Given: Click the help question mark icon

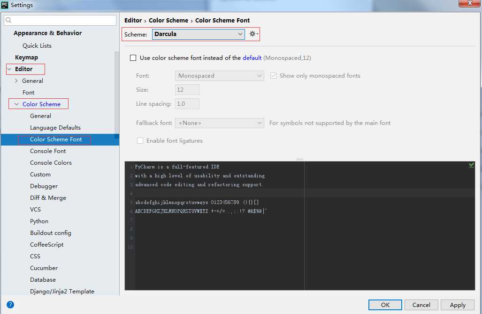Looking at the screenshot, I should (10, 305).
